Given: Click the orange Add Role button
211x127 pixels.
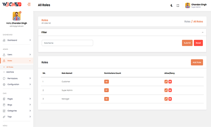Looking at the screenshot, I should point(197,62).
